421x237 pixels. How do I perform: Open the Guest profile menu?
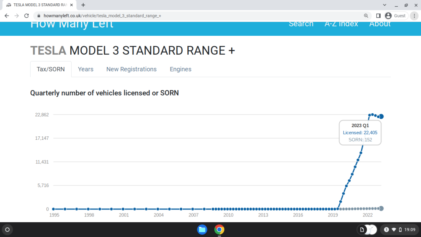(396, 16)
